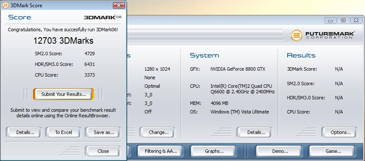Viewport: 365px width, 161px height.
Task: Click the Results CPU Score N/A value
Action: click(x=339, y=112)
